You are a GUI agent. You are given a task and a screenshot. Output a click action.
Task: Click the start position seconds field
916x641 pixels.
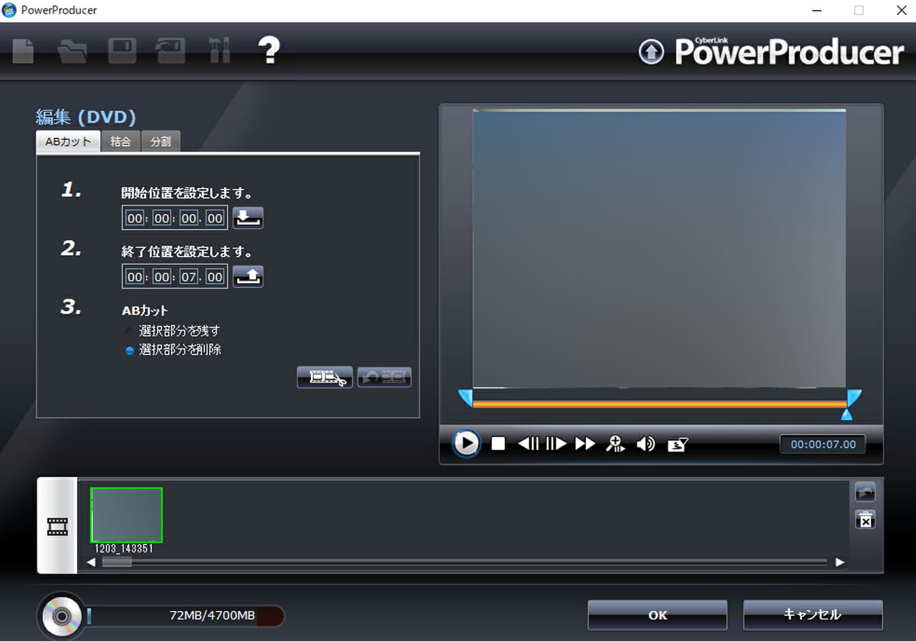coord(188,218)
